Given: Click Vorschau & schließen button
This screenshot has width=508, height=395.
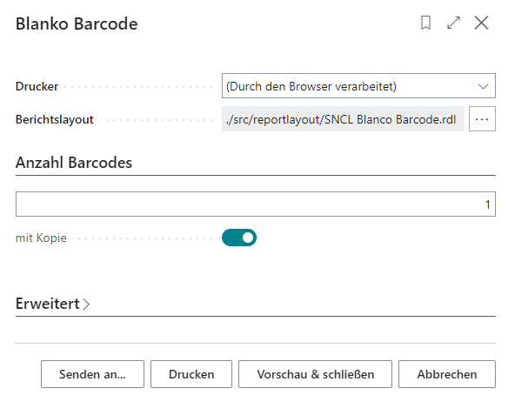Looking at the screenshot, I should [315, 374].
